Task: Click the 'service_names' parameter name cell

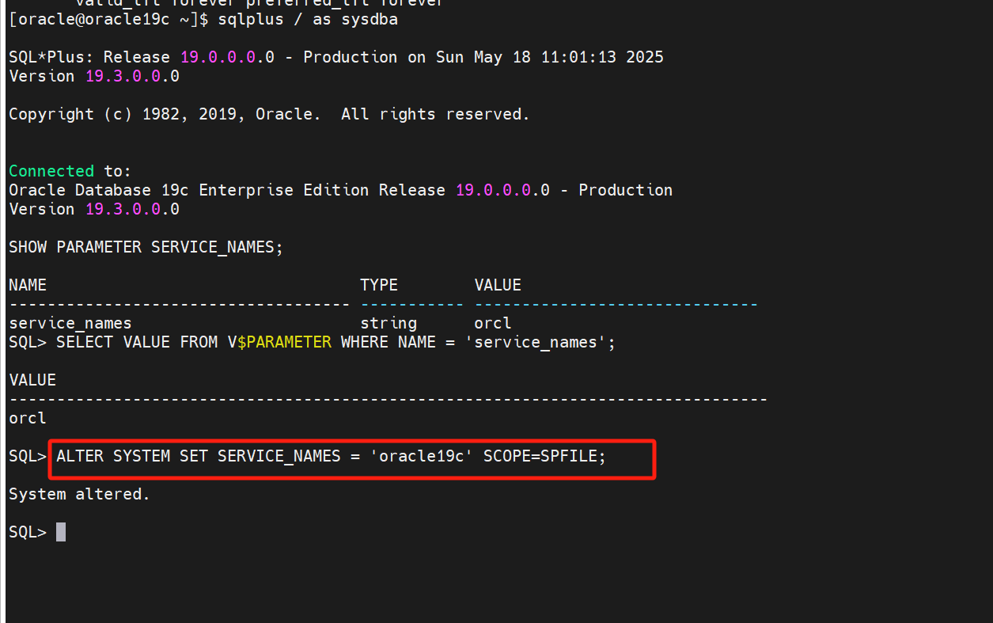Action: point(70,323)
